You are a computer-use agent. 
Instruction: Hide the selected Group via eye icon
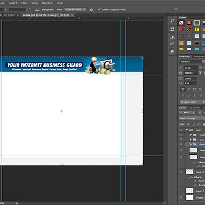(x=181, y=144)
